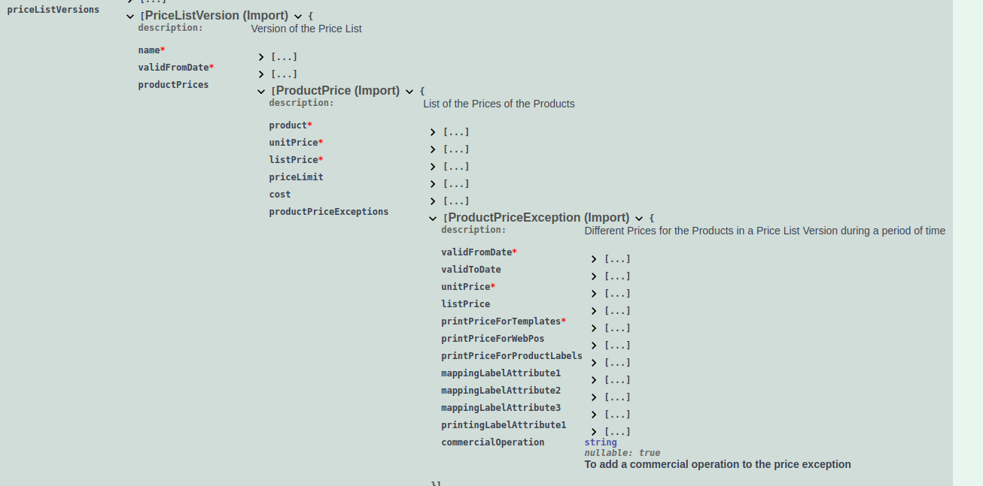Expand the cost property chevron
Screen dimensions: 983x486
coord(433,201)
